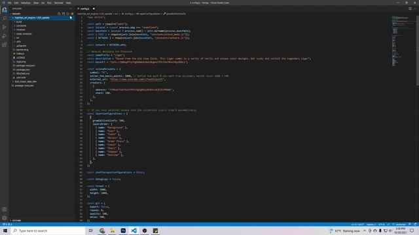
Task: Open Chrome from the taskbar
Action: click(x=102, y=230)
